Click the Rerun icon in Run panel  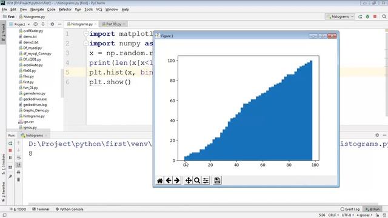coord(10,144)
